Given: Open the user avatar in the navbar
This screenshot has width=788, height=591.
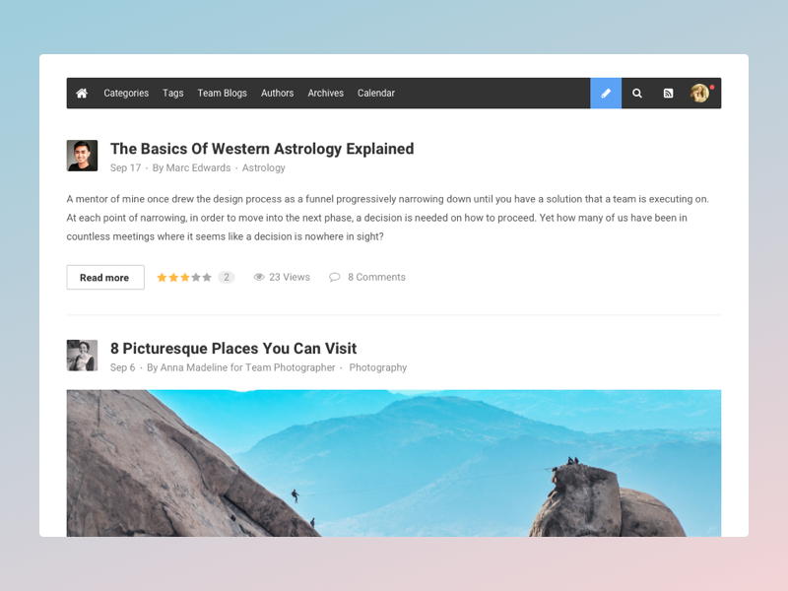Looking at the screenshot, I should [x=699, y=93].
